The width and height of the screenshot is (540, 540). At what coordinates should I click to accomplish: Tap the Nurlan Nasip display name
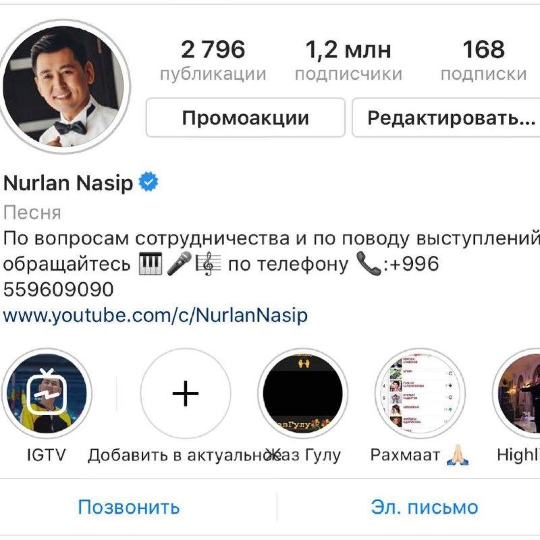click(68, 182)
